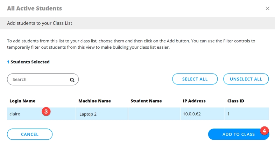
Task: Sort by Login Name column header
Action: point(22,101)
